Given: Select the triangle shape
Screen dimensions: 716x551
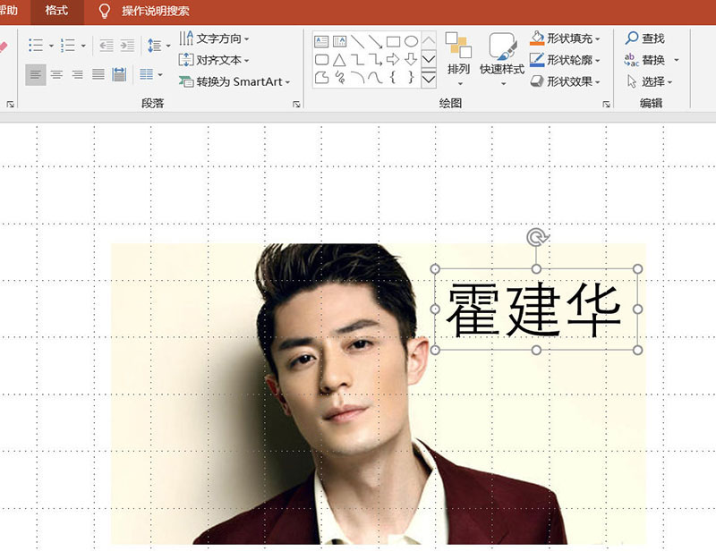Looking at the screenshot, I should point(339,60).
